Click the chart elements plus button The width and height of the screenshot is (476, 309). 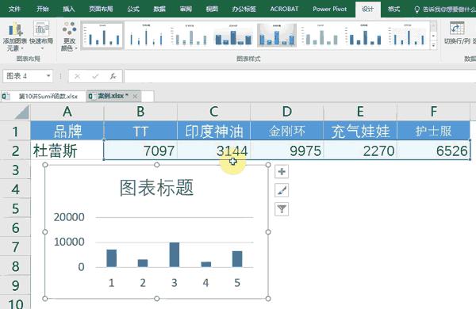pos(282,172)
